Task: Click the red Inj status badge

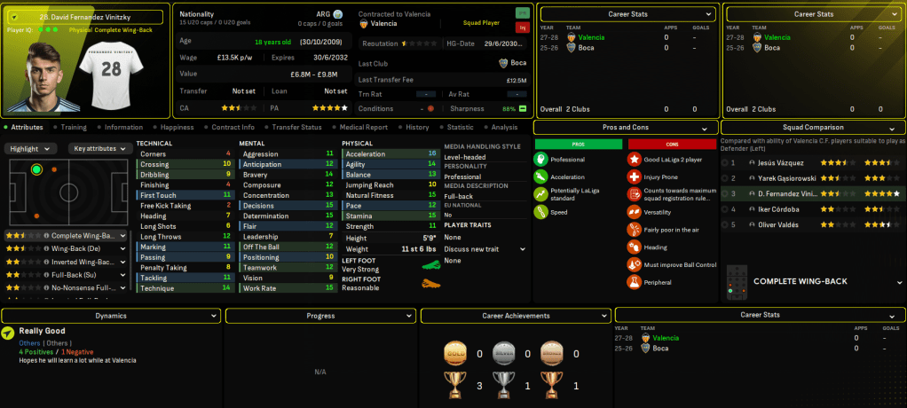Action: [x=523, y=27]
